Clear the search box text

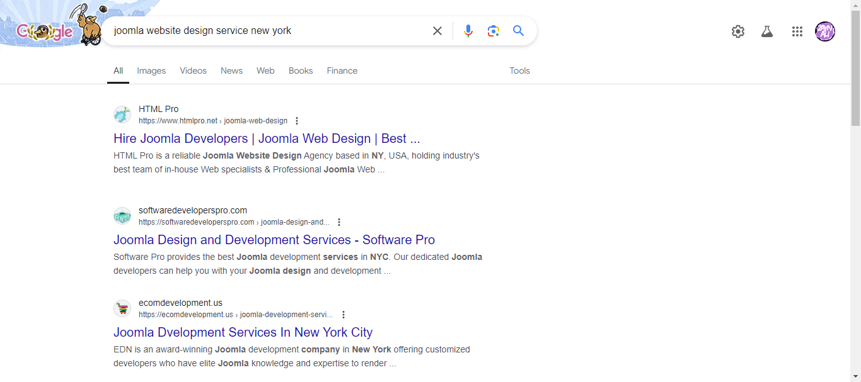click(437, 31)
